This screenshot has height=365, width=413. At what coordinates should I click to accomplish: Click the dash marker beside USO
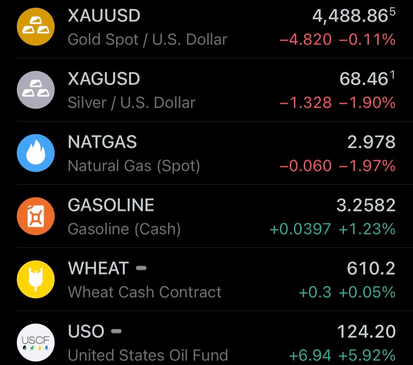coord(116,331)
